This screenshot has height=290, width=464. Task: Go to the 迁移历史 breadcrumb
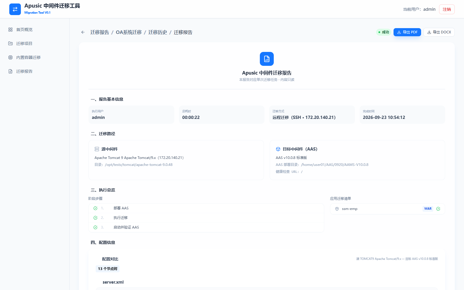(x=158, y=32)
